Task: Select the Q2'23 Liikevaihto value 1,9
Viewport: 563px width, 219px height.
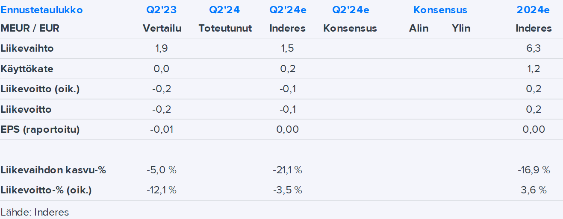Action: (x=162, y=48)
